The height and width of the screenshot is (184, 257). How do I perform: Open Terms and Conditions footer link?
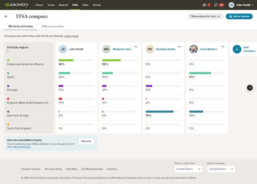pyautogui.click(x=95, y=178)
